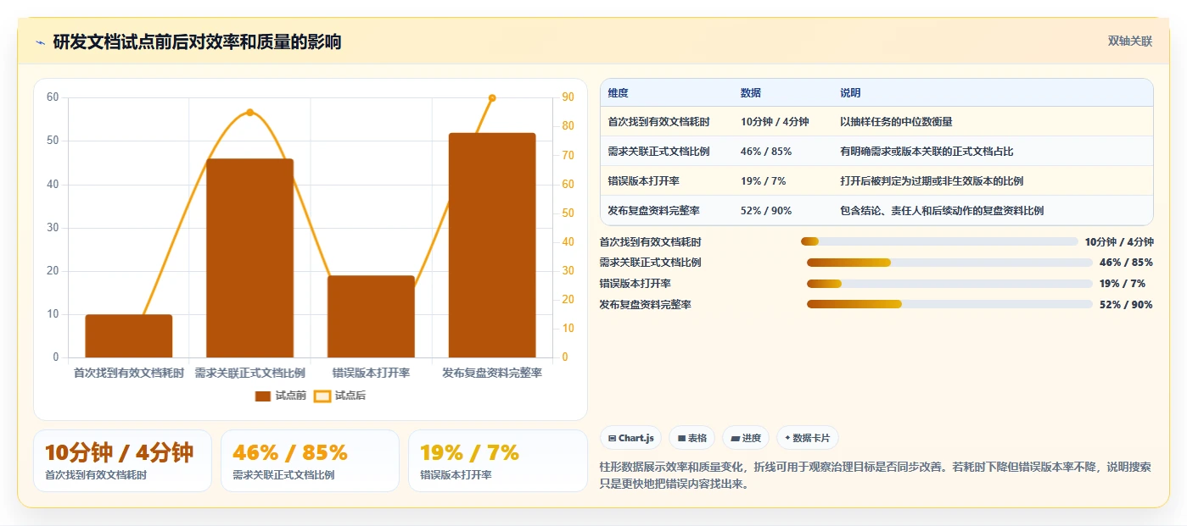
Task: Click the 表格 tag chip
Action: click(691, 438)
